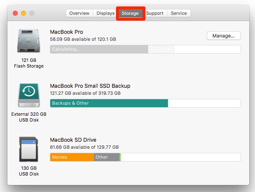Go to the Support tab
255x192 pixels.
pos(155,13)
